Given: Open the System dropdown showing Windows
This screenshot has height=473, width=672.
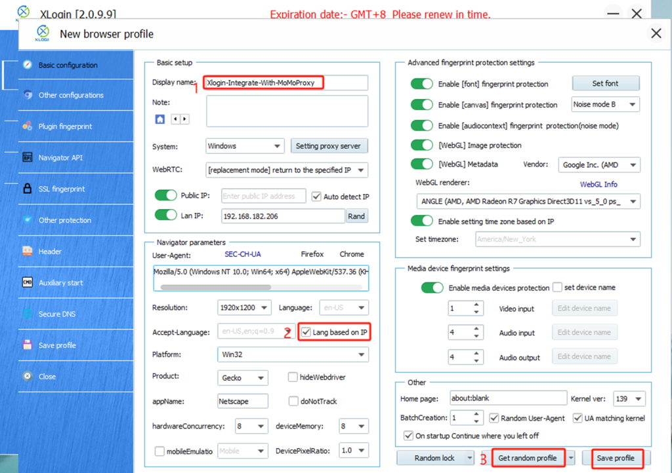Looking at the screenshot, I should 244,146.
